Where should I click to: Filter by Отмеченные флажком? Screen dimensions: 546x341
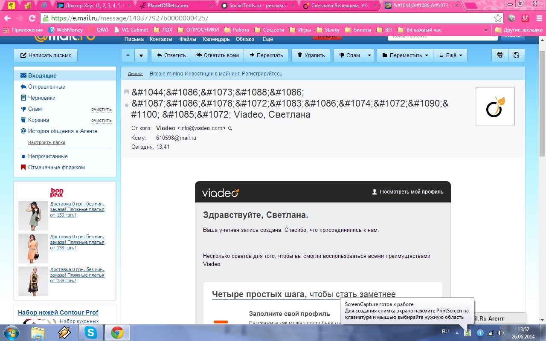click(56, 168)
